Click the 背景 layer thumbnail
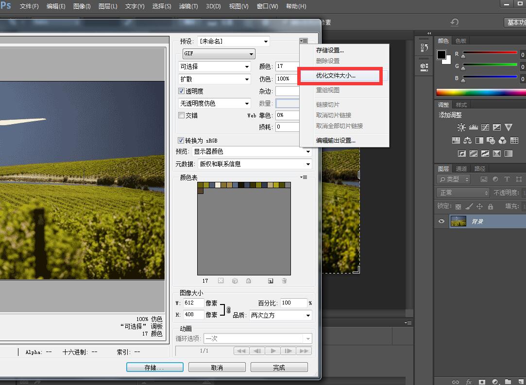Viewport: 526px width, 385px height. [458, 221]
